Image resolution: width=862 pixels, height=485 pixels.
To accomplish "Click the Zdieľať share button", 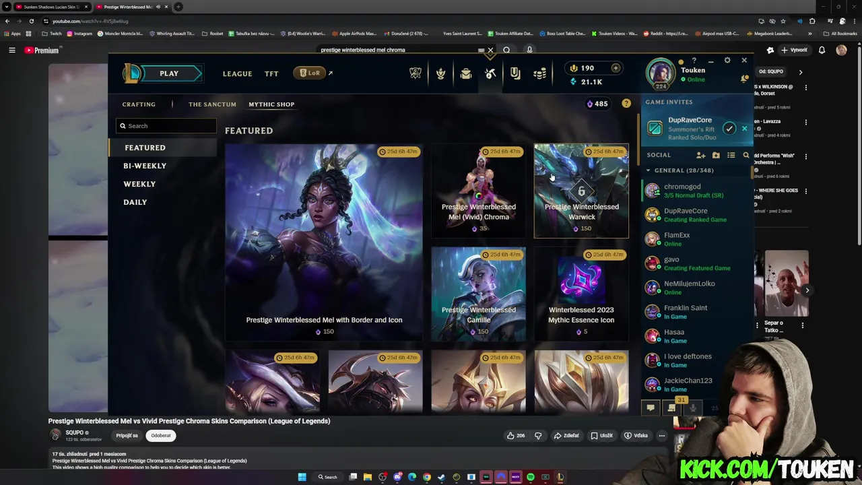I will click(x=566, y=436).
